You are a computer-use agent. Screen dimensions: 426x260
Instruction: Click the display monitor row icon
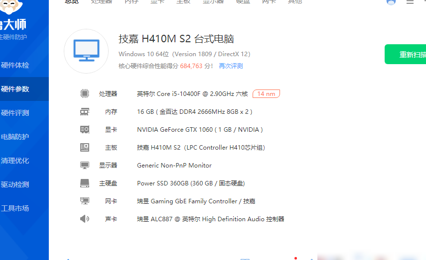[85, 165]
